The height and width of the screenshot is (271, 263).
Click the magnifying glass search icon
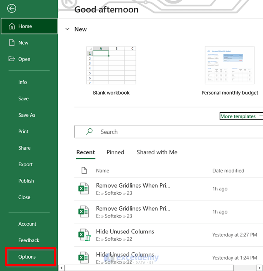point(89,131)
